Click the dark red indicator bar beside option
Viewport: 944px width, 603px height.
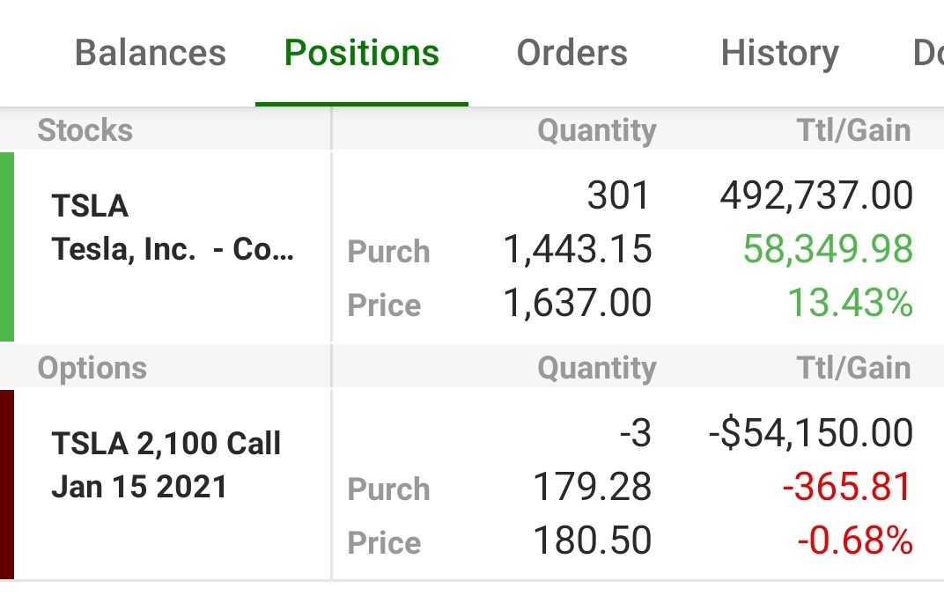pyautogui.click(x=7, y=484)
